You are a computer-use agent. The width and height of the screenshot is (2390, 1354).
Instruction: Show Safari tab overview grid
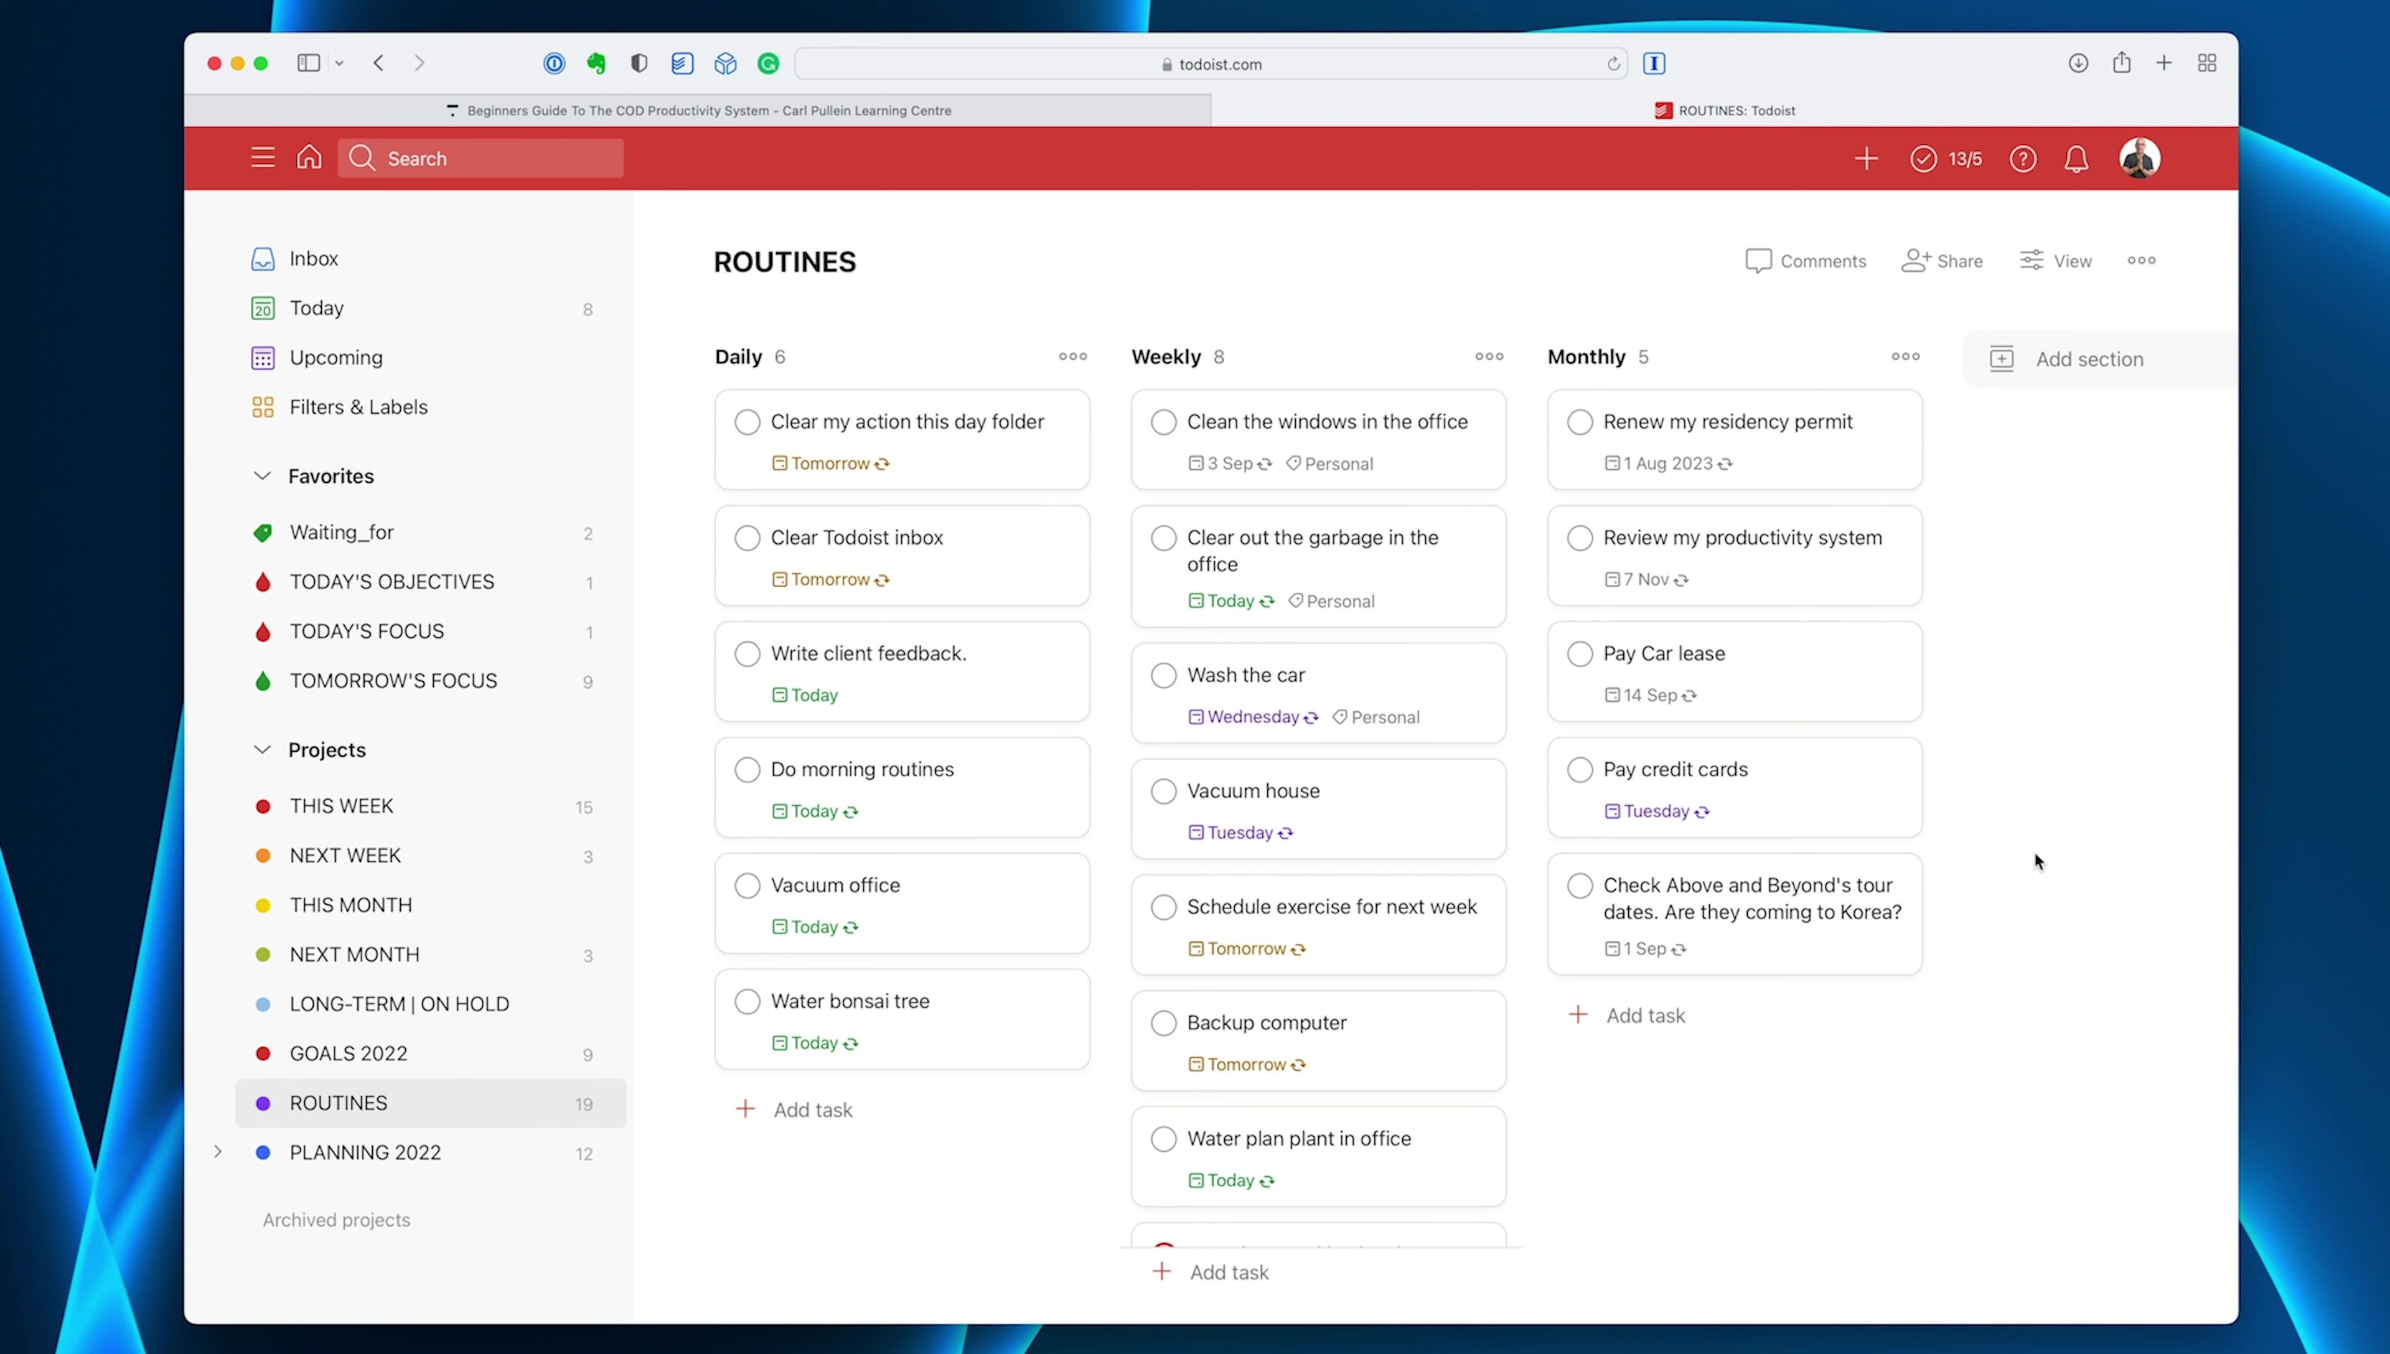coord(2206,63)
